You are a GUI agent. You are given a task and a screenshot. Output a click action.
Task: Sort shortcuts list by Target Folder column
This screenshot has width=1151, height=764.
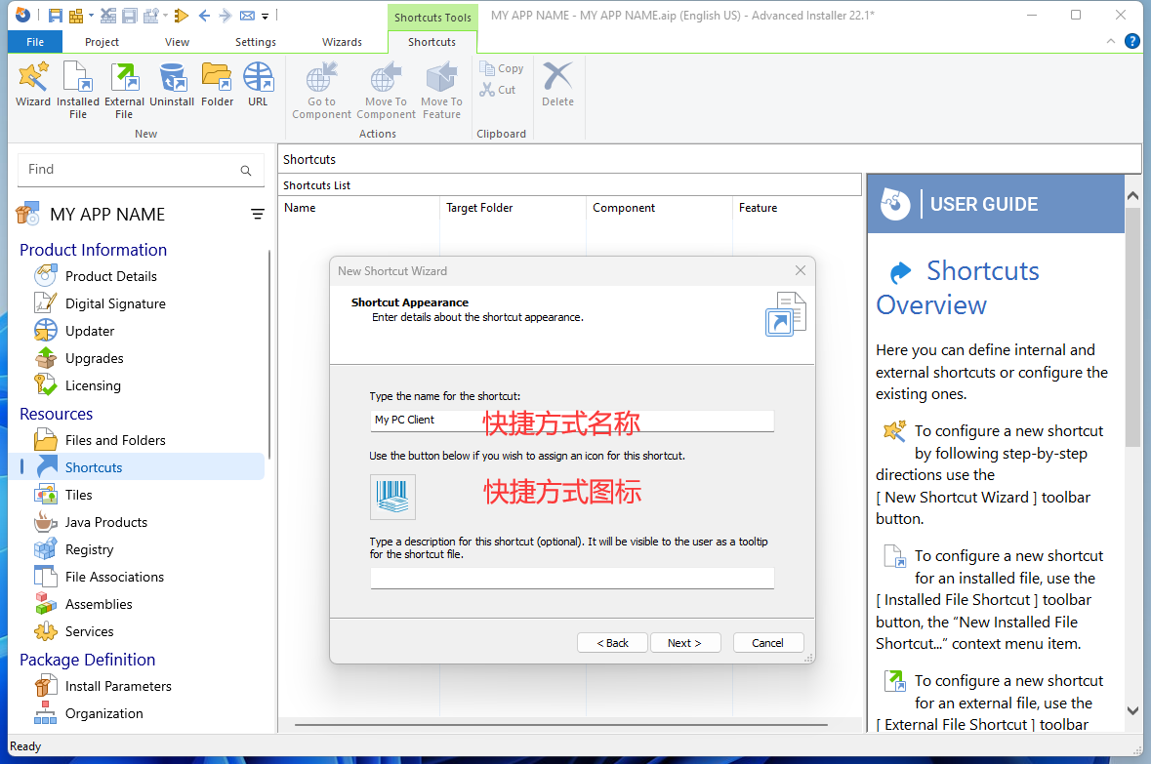coord(514,208)
